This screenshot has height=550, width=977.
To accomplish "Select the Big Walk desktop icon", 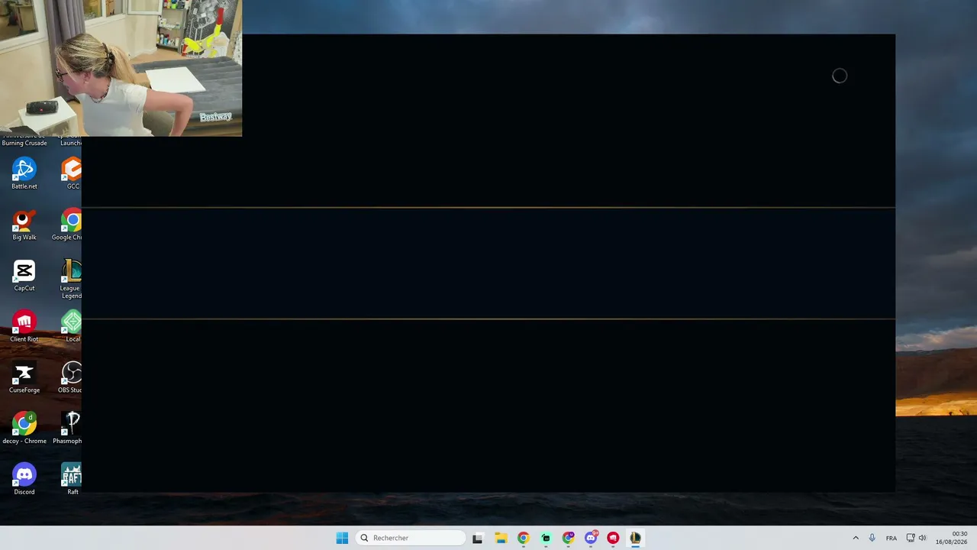I will click(x=24, y=225).
